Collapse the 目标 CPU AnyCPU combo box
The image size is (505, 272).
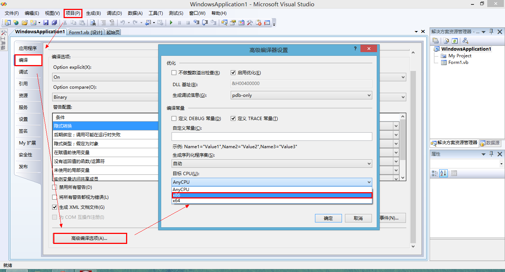[272, 182]
